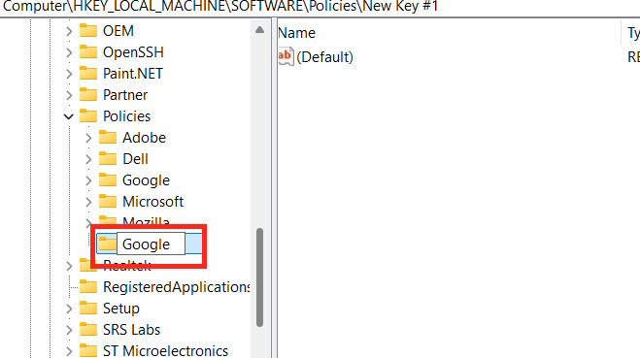Click the Adobe folder icon
The height and width of the screenshot is (358, 640).
coord(108,137)
